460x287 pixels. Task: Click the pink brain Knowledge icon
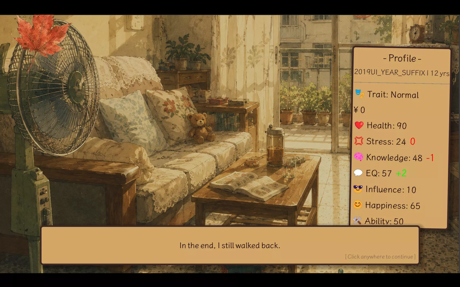(358, 157)
